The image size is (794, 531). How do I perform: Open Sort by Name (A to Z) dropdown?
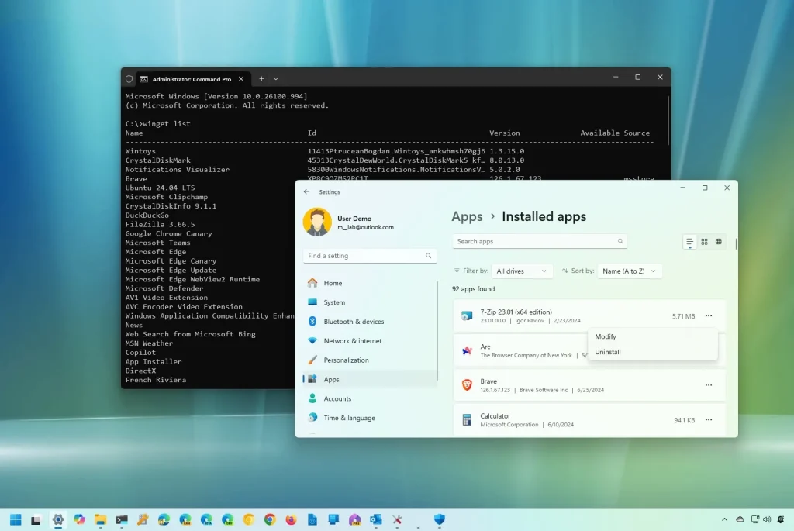point(630,271)
